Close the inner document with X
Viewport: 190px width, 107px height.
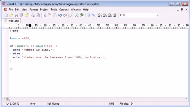[x=186, y=10]
